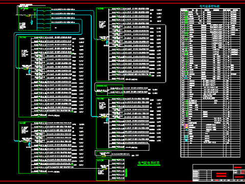Click cyan meter symbol inside dashed incoming box
The image size is (245, 184).
tap(32, 22)
